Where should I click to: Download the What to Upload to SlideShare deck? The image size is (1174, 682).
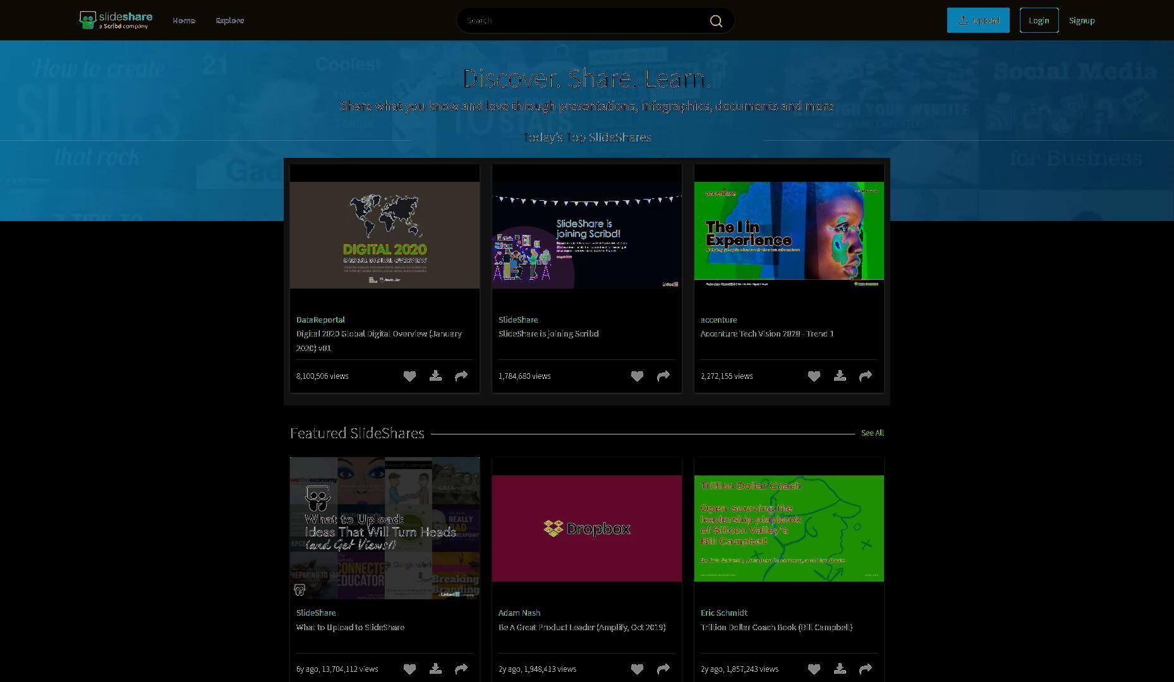coord(435,669)
